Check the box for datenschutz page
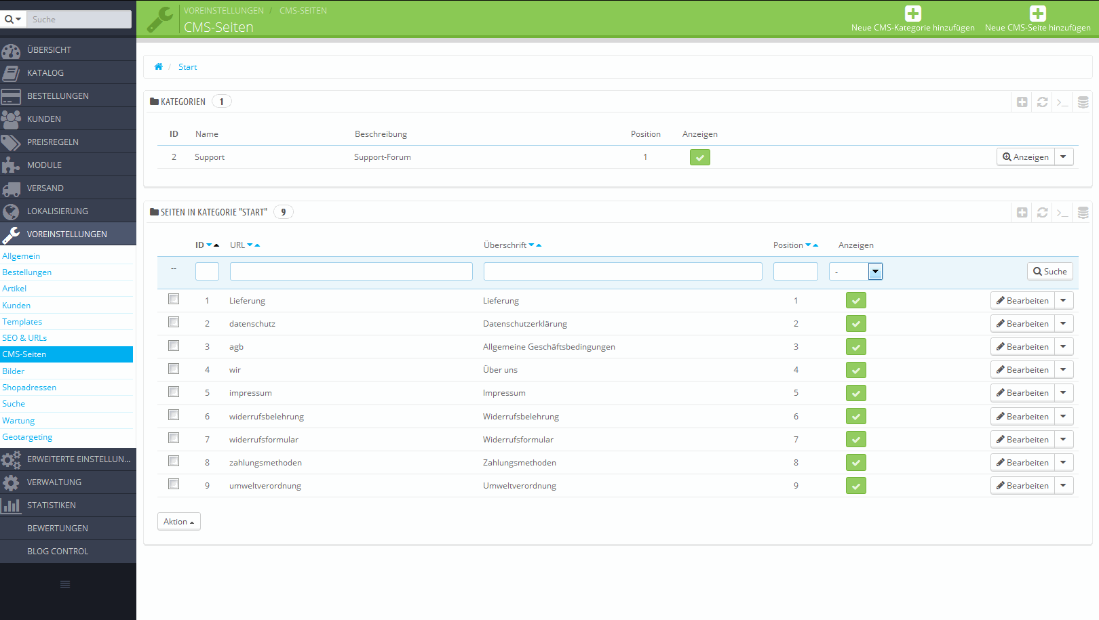Viewport: 1099px width, 620px height. click(x=174, y=322)
